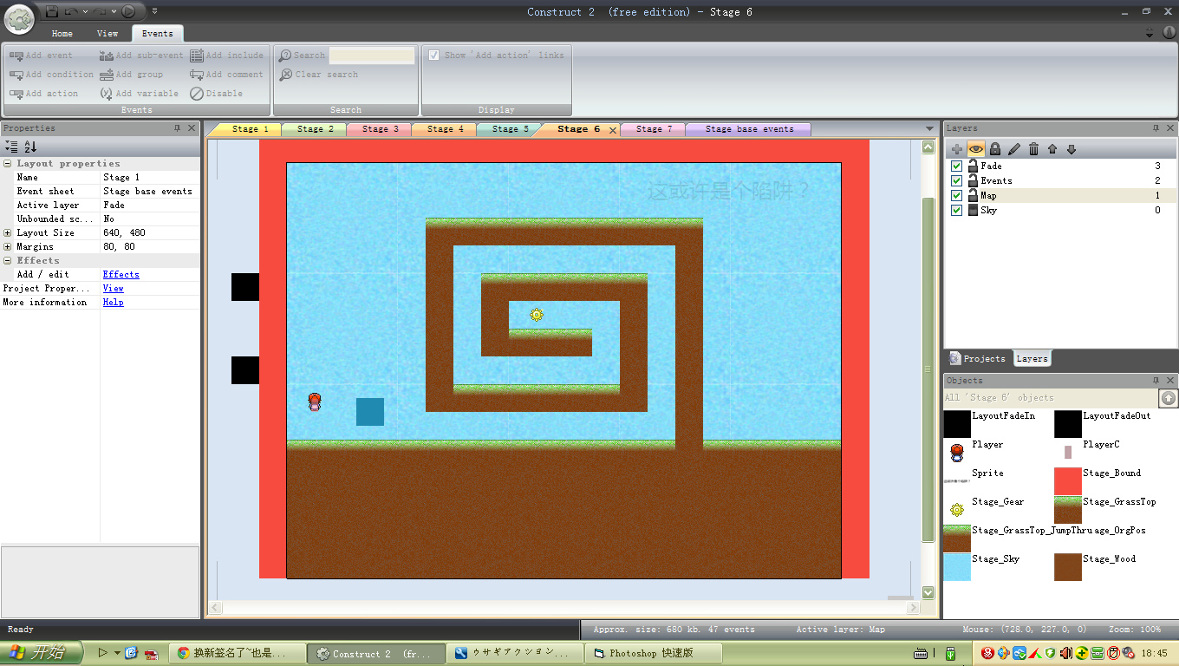Click the Help link for more information
Viewport: 1179px width, 666px height.
pos(114,302)
